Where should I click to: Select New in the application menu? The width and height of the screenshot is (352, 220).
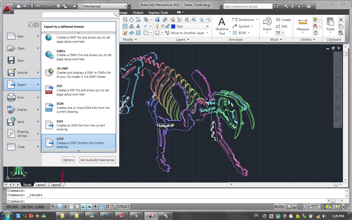[x=23, y=36]
